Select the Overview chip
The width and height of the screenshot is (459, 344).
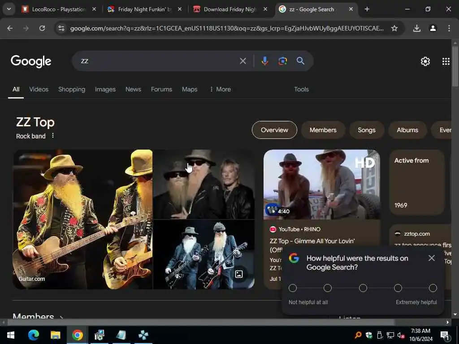[x=274, y=130]
